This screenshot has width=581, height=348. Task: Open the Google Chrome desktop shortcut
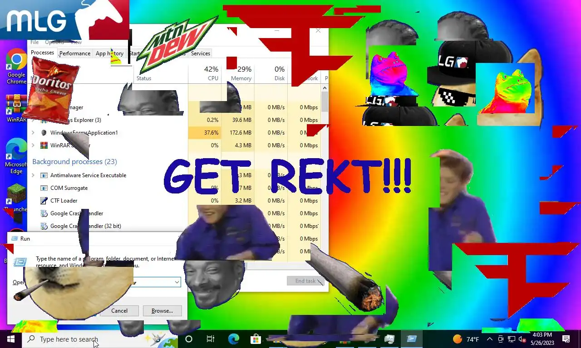click(x=16, y=66)
